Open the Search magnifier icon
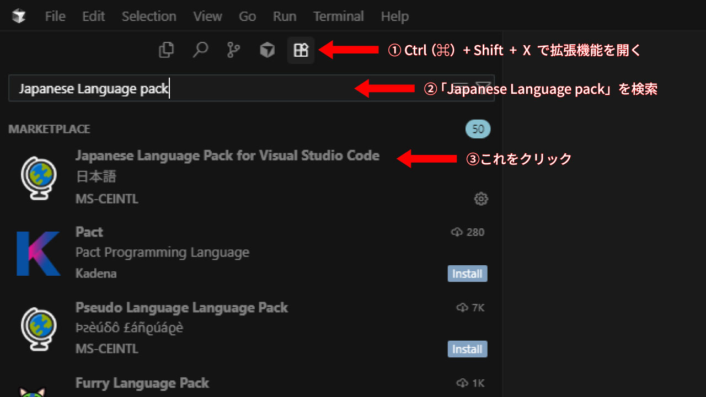Viewport: 706px width, 397px height. click(200, 50)
